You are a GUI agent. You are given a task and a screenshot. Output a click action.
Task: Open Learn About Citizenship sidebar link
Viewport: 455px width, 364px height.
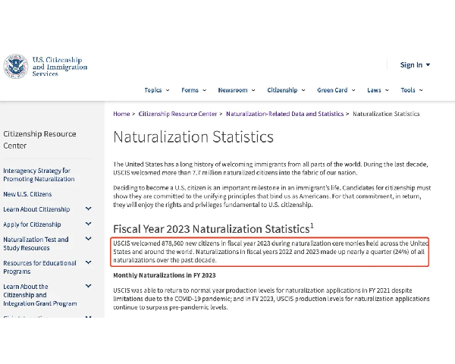(x=36, y=209)
